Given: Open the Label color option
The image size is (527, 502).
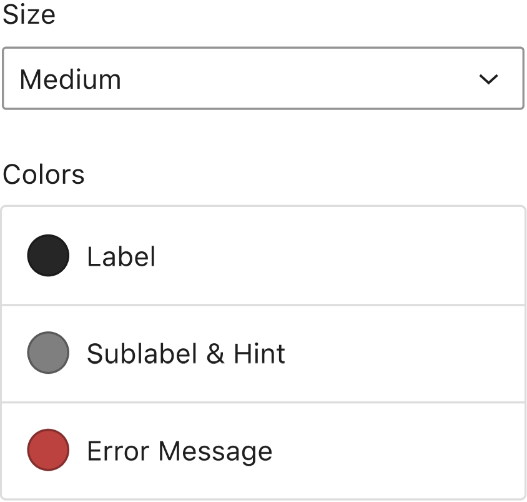Looking at the screenshot, I should coord(263,256).
